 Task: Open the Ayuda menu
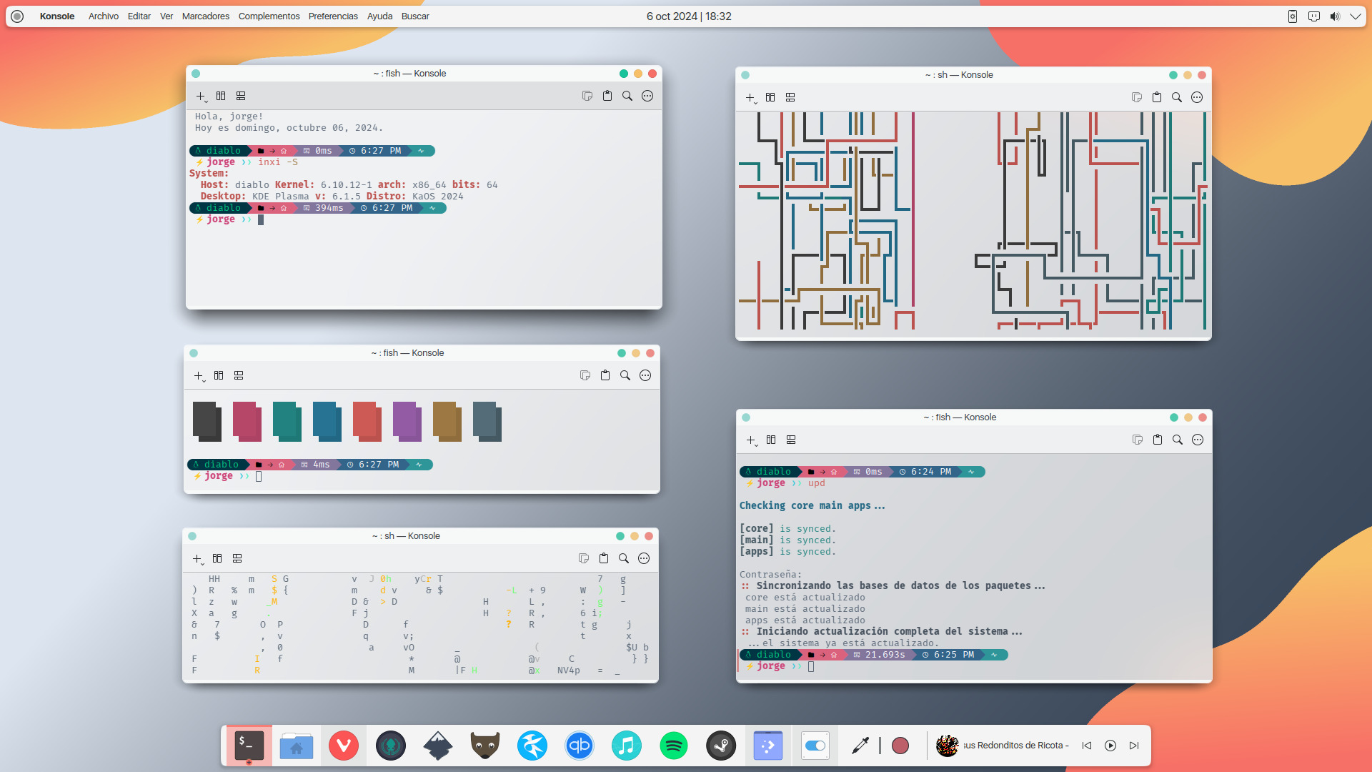tap(379, 16)
